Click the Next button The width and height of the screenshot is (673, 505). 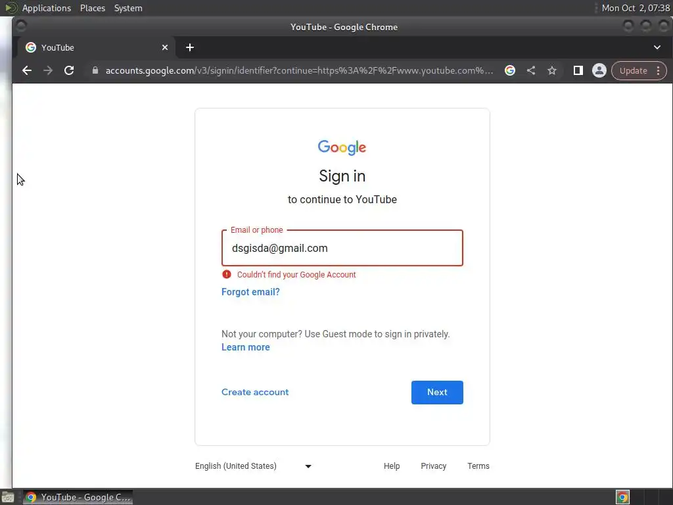click(437, 392)
